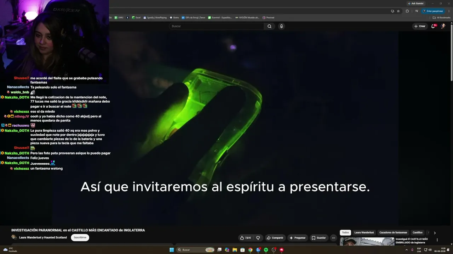Click the video title INVESTIGACIÓN PARANORMAL
The width and height of the screenshot is (453, 254).
click(78, 230)
